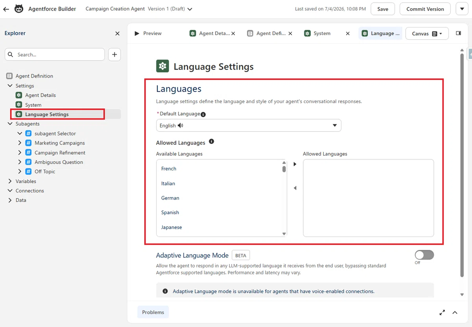The width and height of the screenshot is (472, 327).
Task: Open the Default Language combo box
Action: click(249, 126)
